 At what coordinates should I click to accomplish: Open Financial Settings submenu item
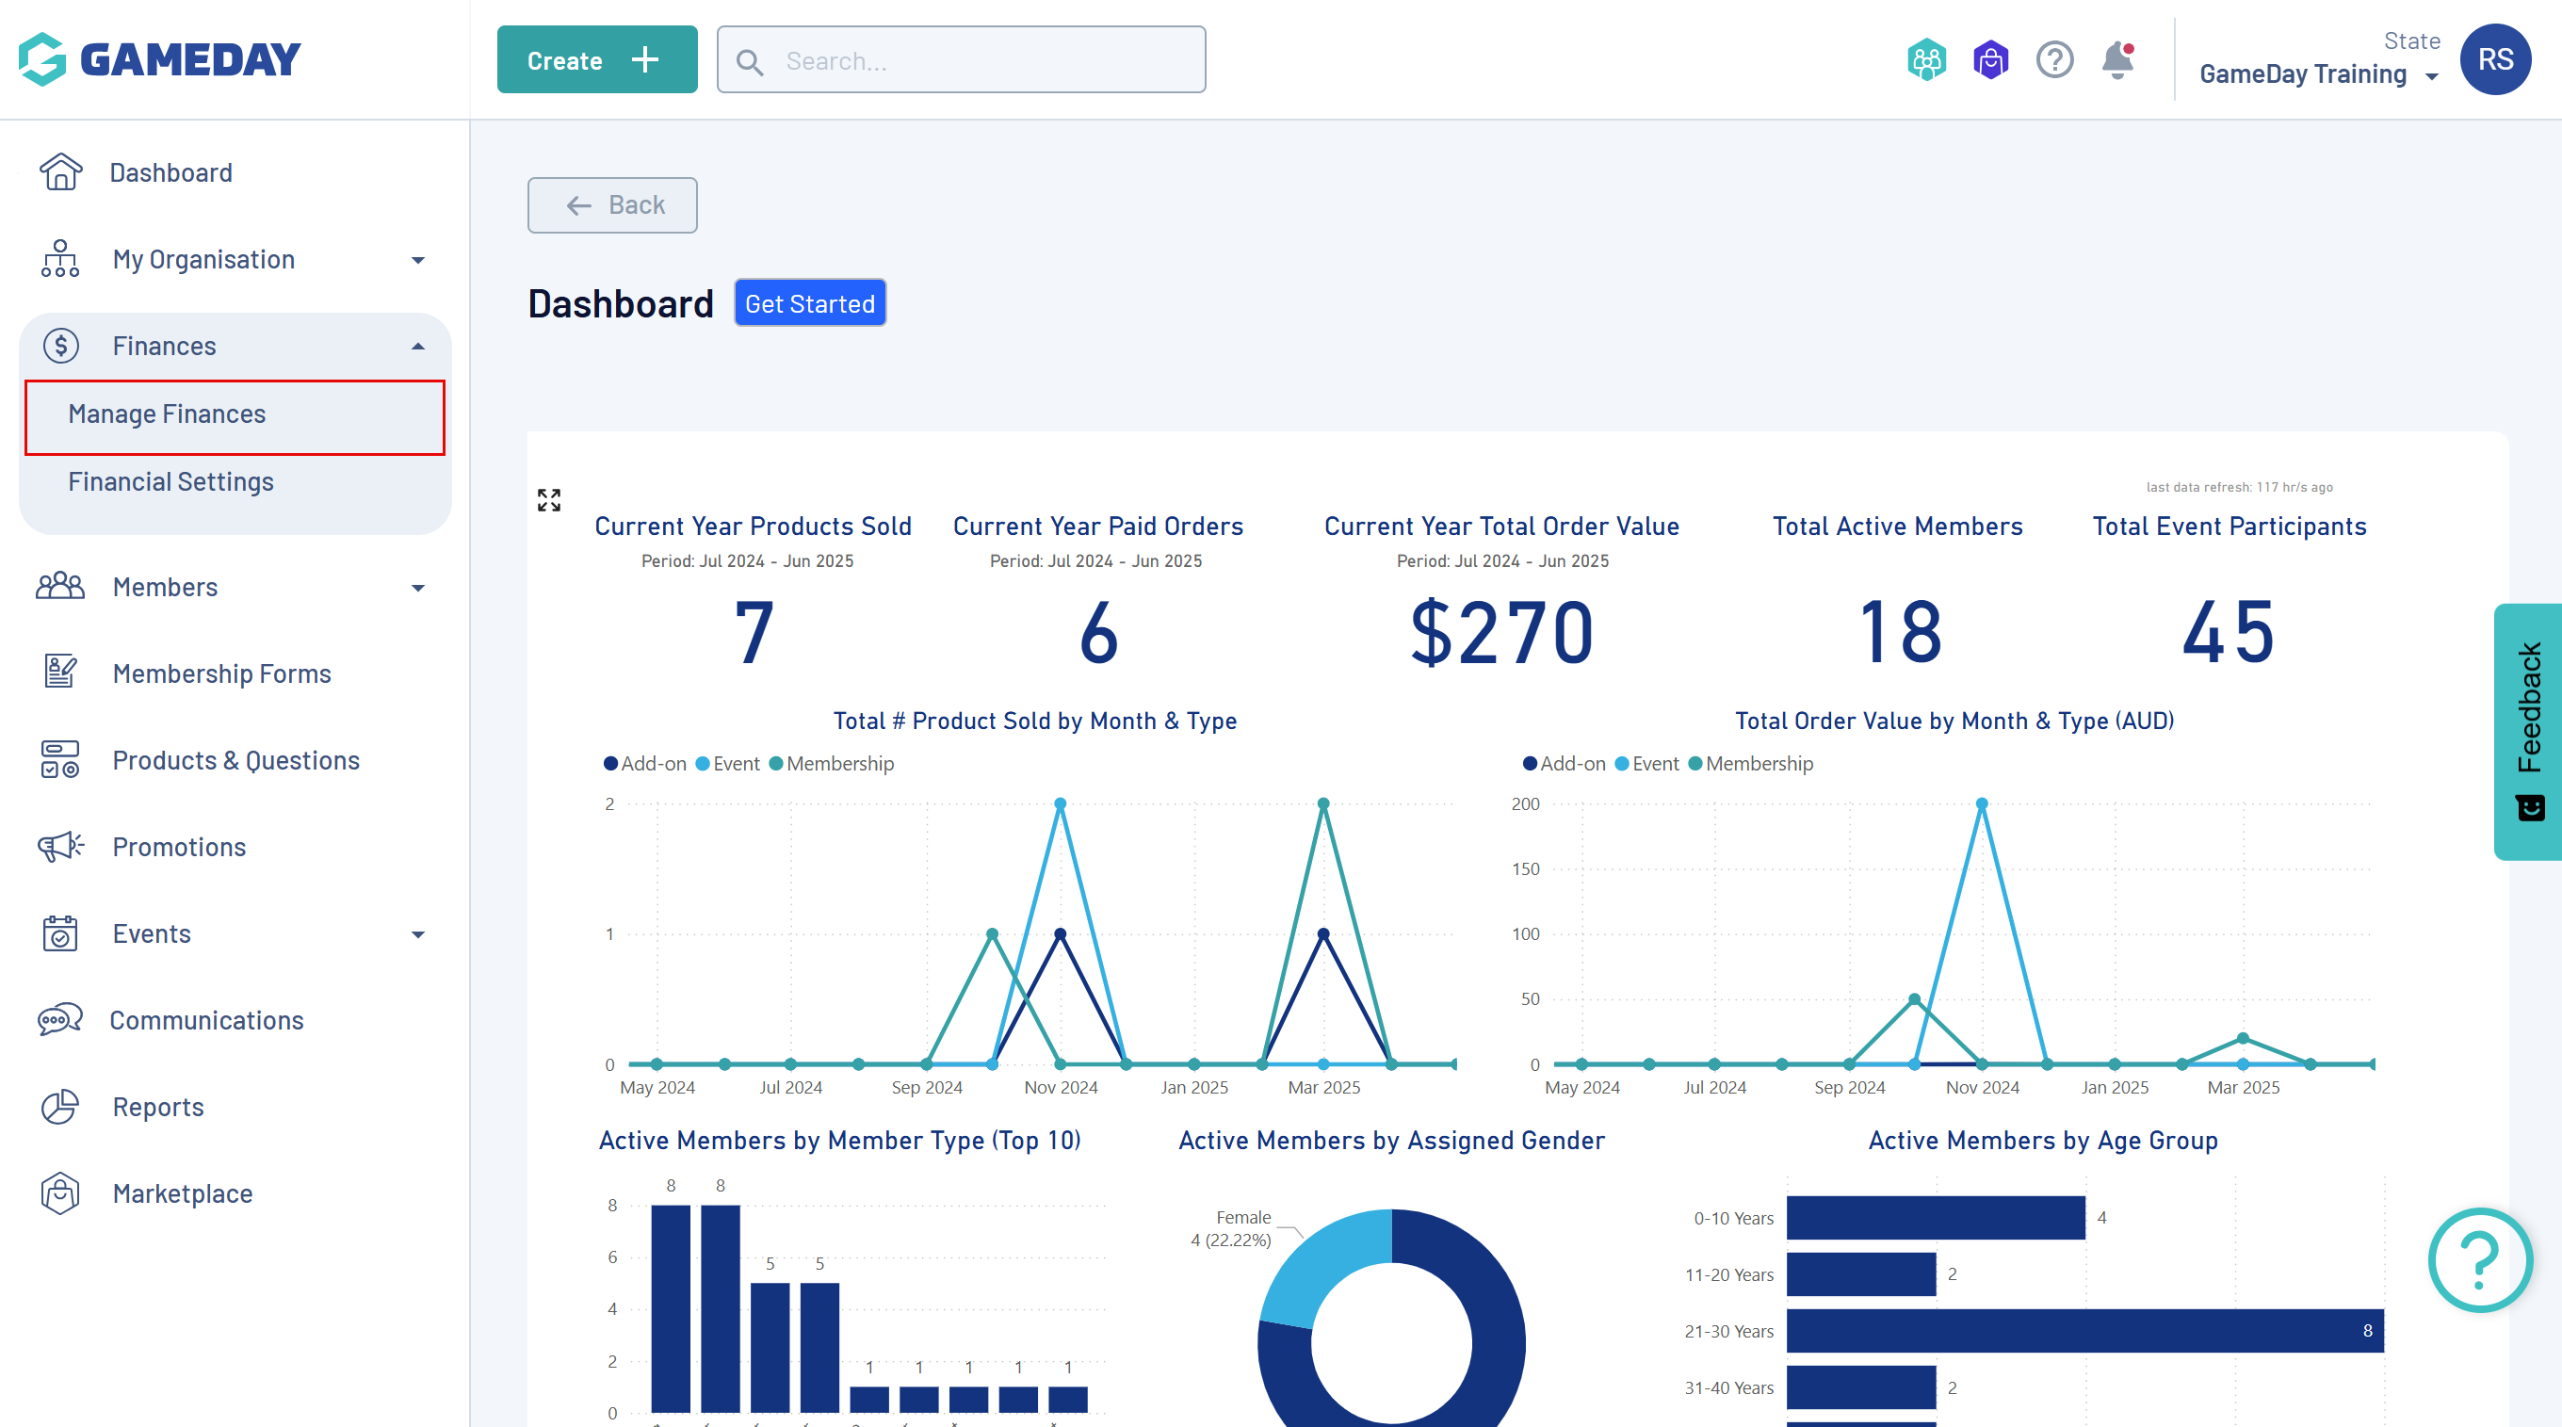coord(171,481)
